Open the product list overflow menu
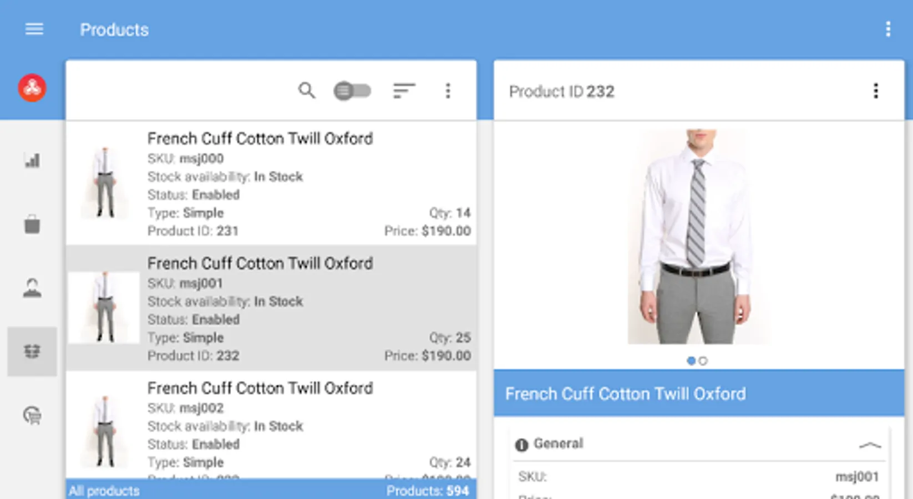 point(448,90)
